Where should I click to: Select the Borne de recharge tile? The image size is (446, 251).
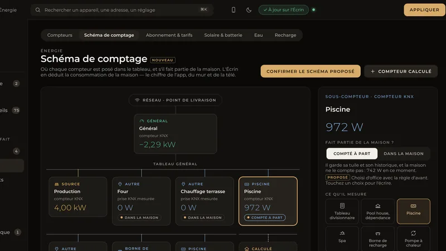pyautogui.click(x=378, y=239)
